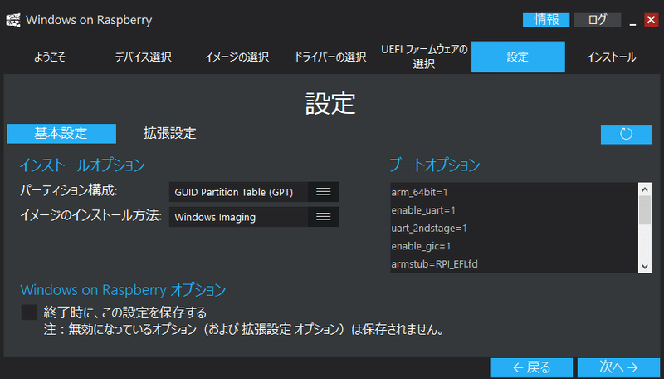The width and height of the screenshot is (664, 379).
Task: Open partition scheme list via its hamburger icon
Action: [x=323, y=192]
